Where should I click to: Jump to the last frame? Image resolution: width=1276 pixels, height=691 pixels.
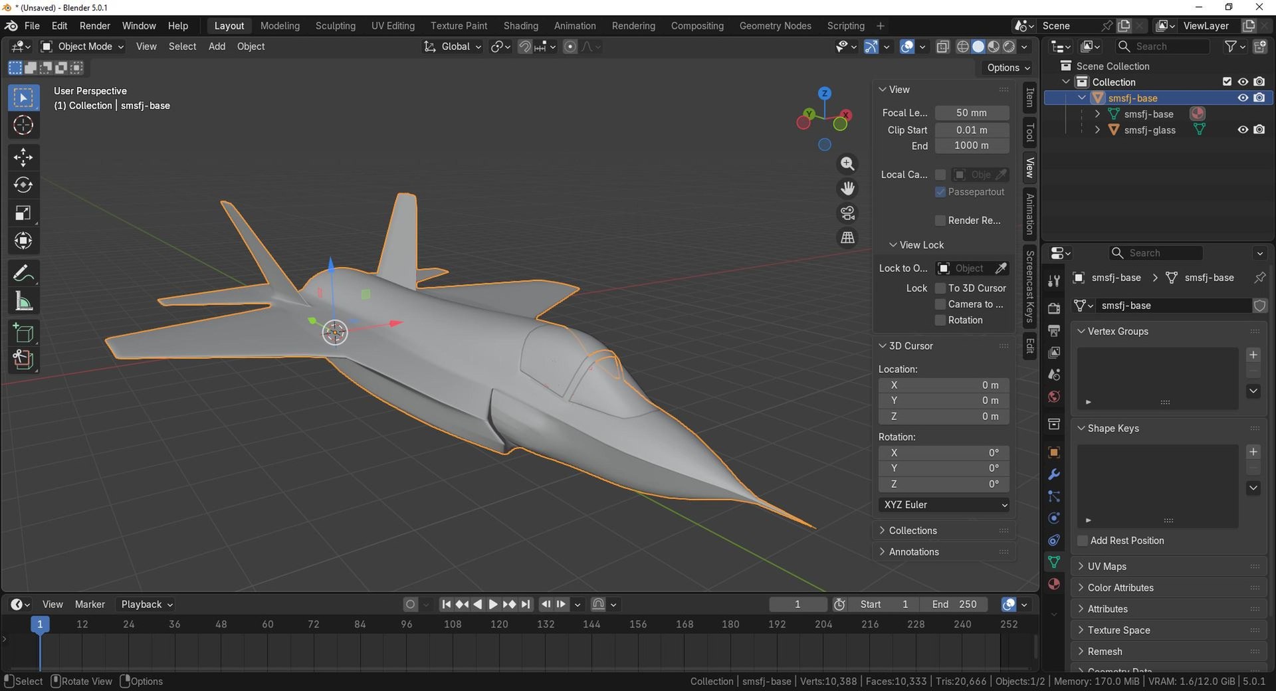(526, 605)
